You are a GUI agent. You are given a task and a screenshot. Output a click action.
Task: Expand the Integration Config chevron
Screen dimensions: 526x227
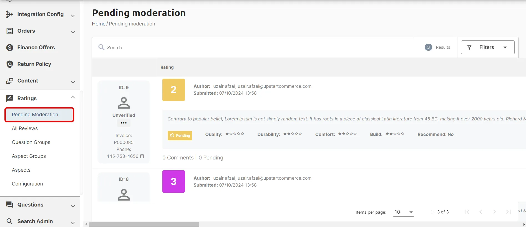73,16
